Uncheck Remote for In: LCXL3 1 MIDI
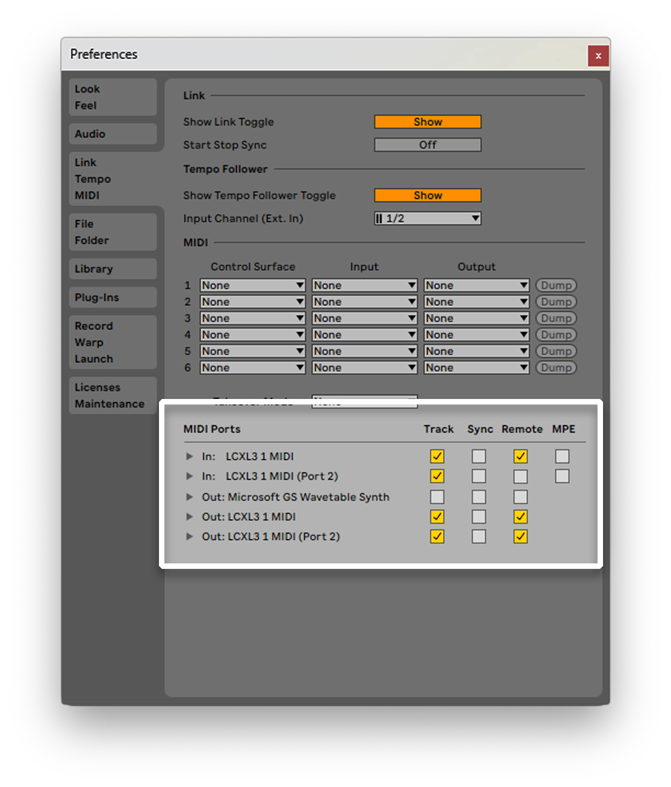The width and height of the screenshot is (671, 787). pos(520,456)
